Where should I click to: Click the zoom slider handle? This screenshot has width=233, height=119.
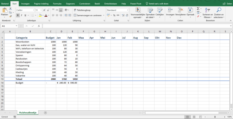(x=215, y=117)
